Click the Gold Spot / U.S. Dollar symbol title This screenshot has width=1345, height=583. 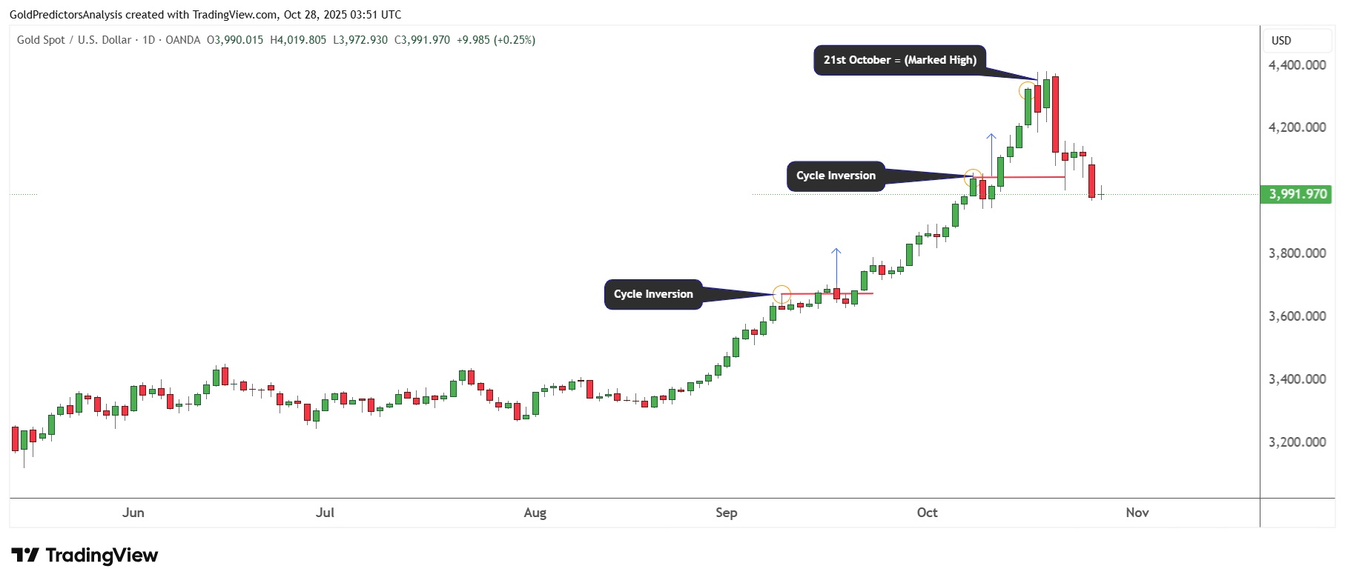click(x=74, y=40)
